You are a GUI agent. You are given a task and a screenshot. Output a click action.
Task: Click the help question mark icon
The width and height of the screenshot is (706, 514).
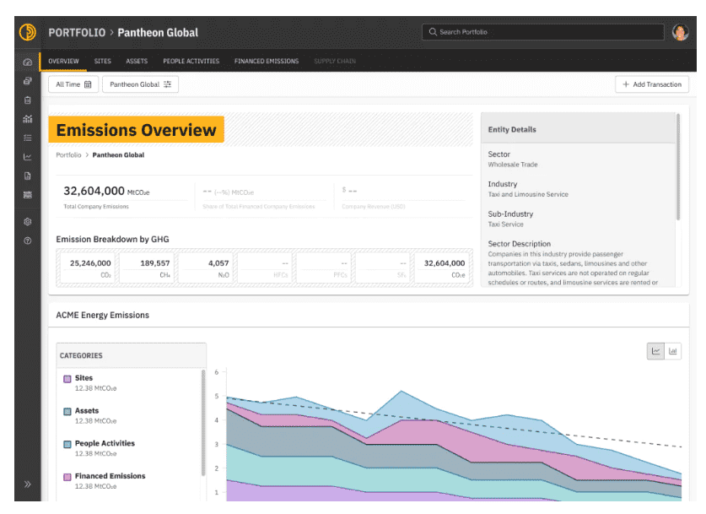pyautogui.click(x=28, y=241)
